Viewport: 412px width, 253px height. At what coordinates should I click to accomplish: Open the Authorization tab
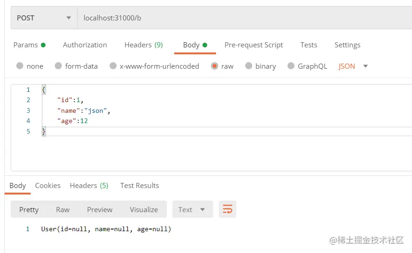point(85,45)
